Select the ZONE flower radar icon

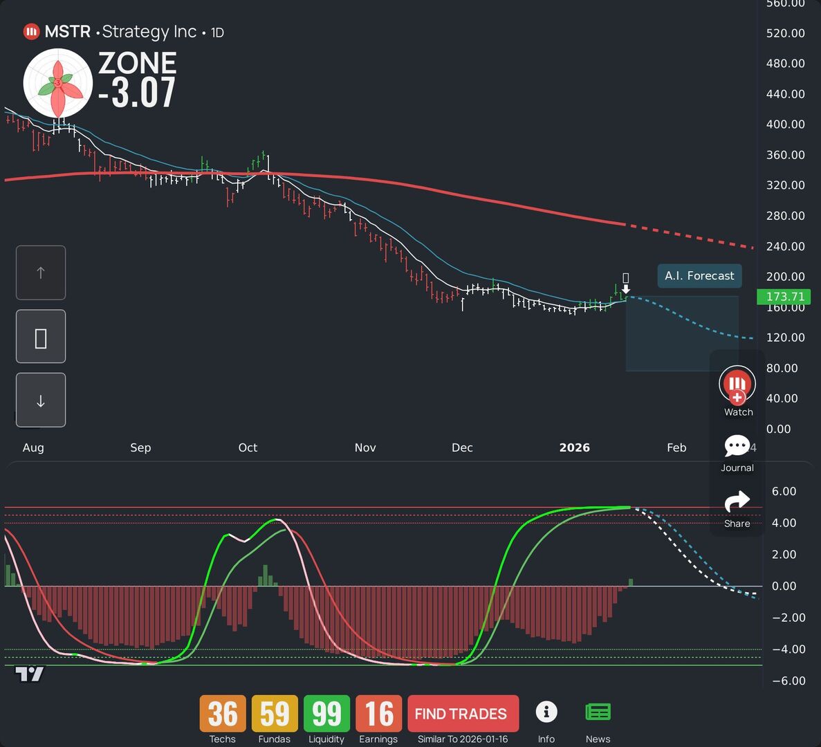coord(58,82)
